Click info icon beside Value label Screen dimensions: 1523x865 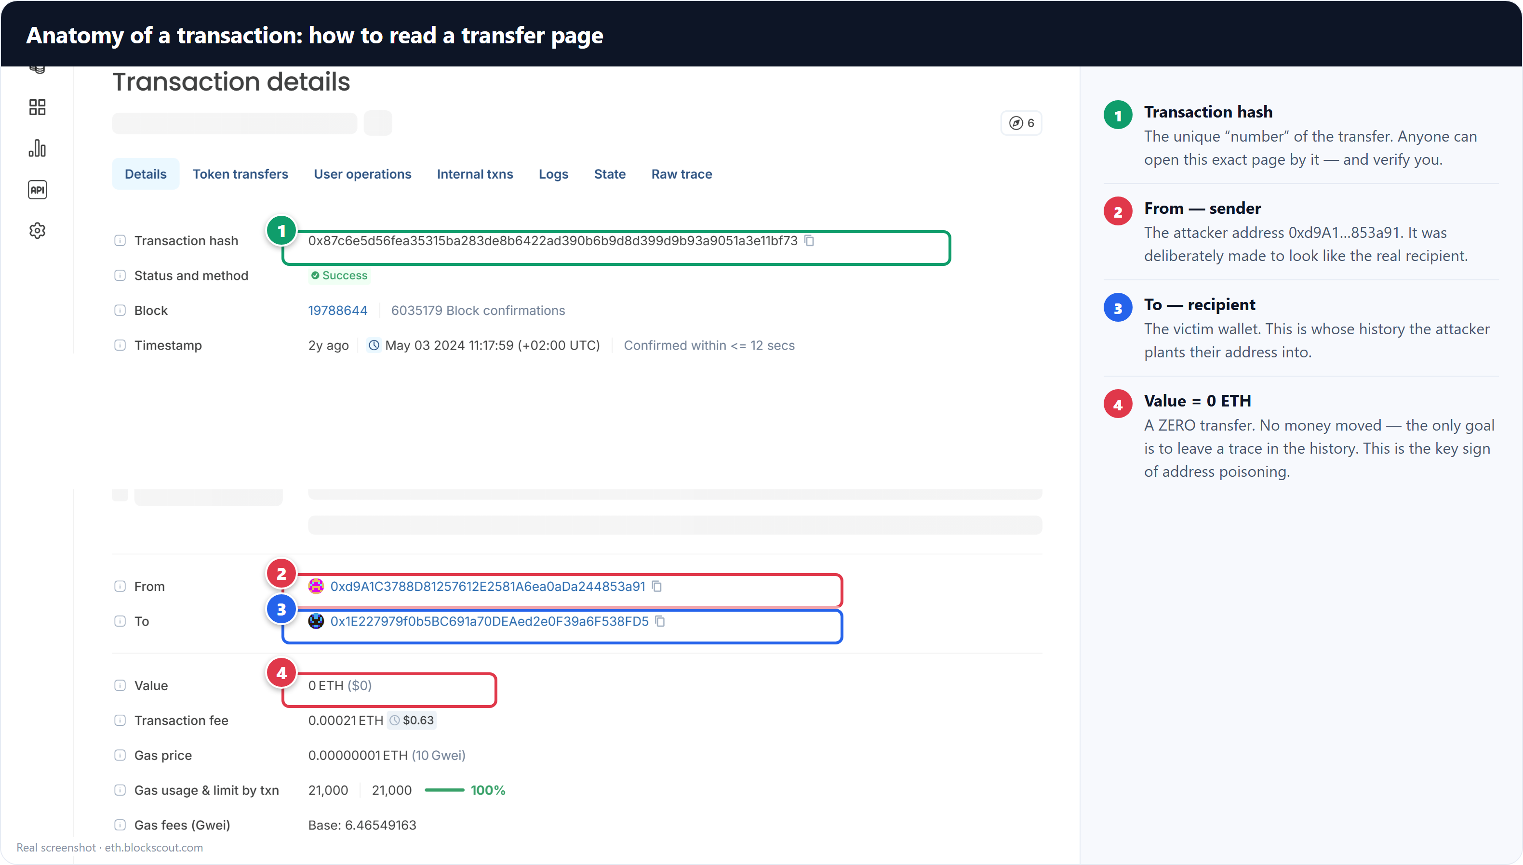coord(120,685)
